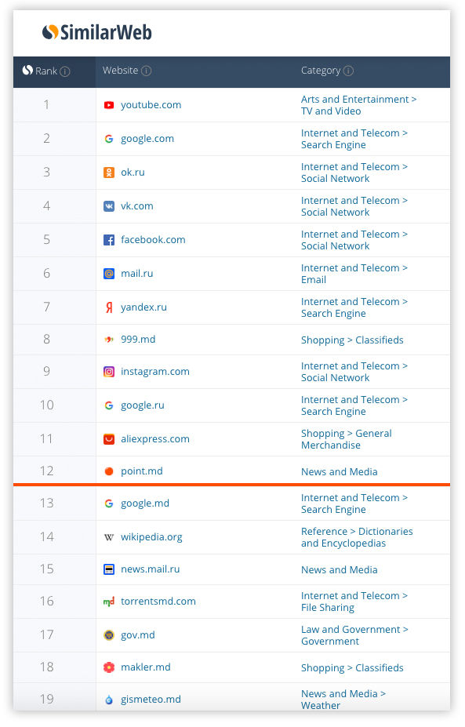Click Reference > Dictionaries and Encyclopedias
This screenshot has height=727, width=465.
[358, 538]
